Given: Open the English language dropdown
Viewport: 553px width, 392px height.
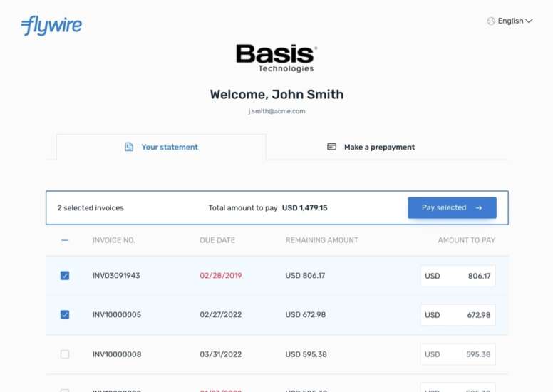Looking at the screenshot, I should tap(510, 21).
